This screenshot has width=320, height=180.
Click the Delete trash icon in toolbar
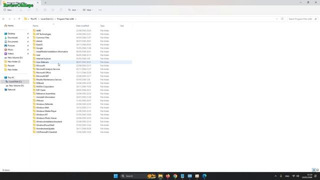tap(61, 10)
